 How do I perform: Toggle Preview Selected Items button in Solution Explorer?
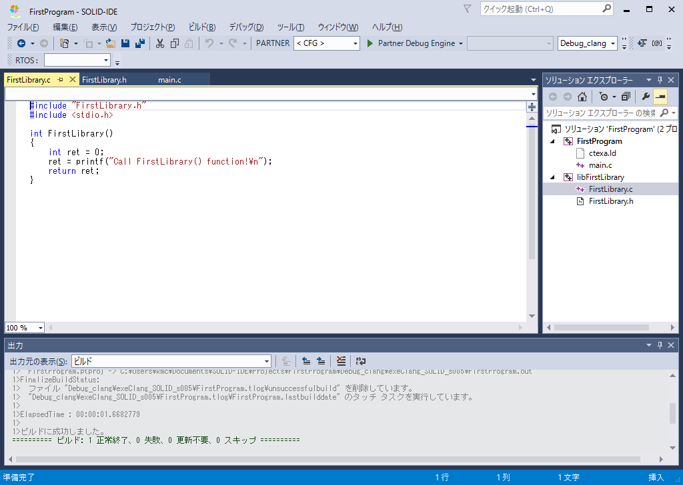pyautogui.click(x=660, y=97)
